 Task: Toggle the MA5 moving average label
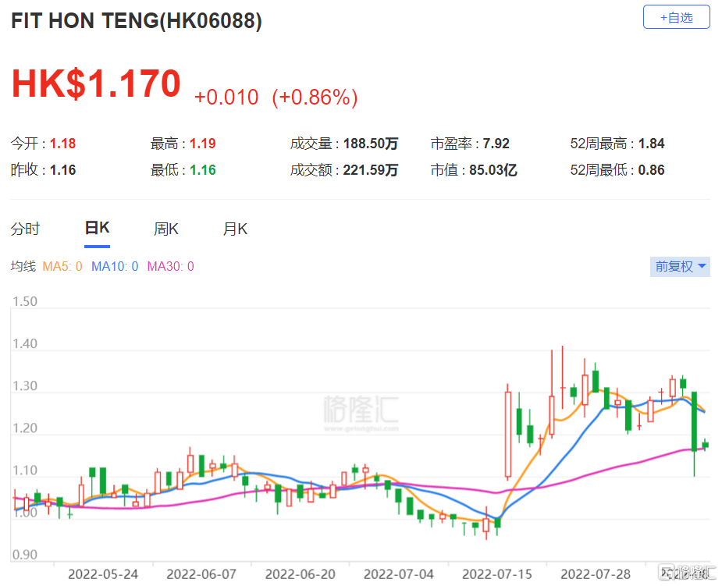pyautogui.click(x=62, y=266)
